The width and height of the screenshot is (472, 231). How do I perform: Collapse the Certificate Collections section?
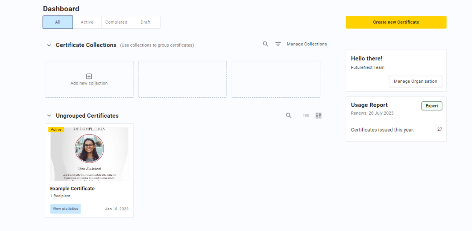point(49,45)
